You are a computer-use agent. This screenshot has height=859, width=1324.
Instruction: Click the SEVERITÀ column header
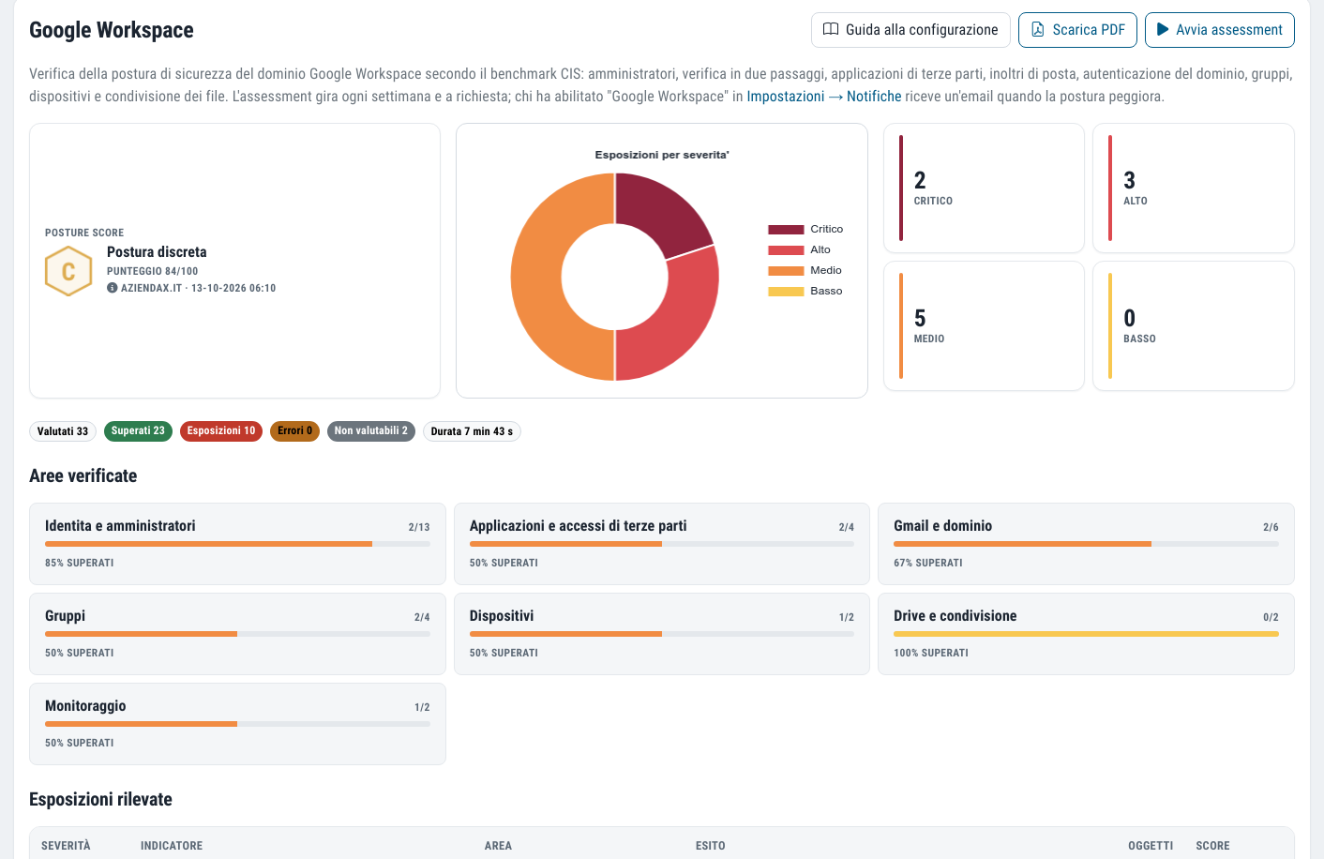(66, 846)
